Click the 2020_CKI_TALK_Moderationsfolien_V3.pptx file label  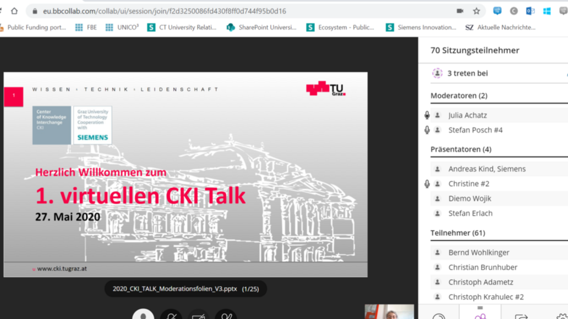click(175, 289)
